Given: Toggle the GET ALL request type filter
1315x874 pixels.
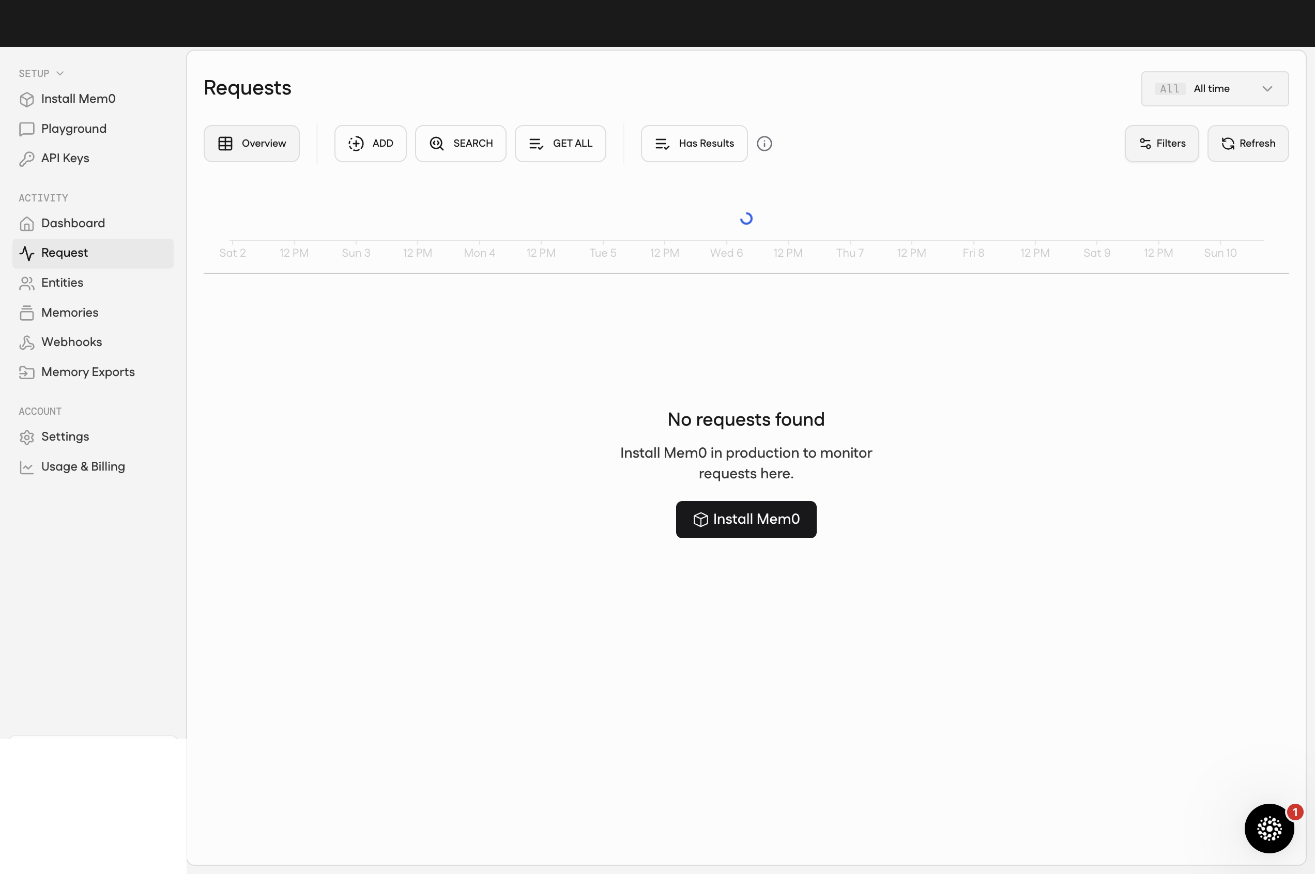Looking at the screenshot, I should tap(560, 144).
